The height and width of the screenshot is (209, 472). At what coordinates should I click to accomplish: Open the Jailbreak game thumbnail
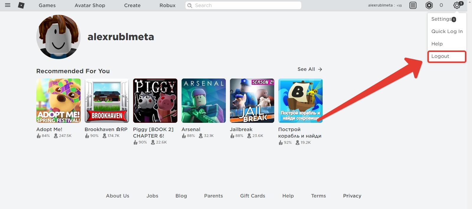[x=252, y=101]
